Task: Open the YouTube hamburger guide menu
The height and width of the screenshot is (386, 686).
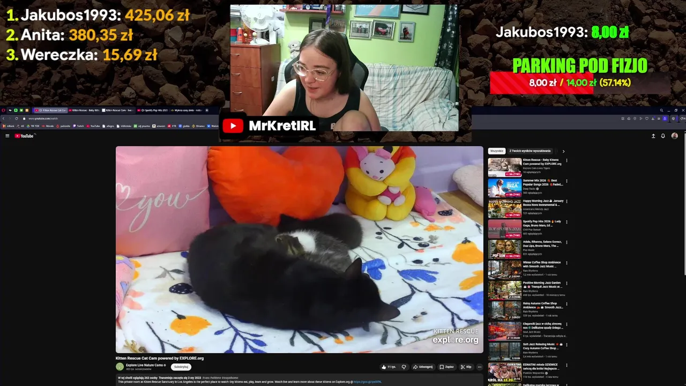Action: click(x=7, y=136)
